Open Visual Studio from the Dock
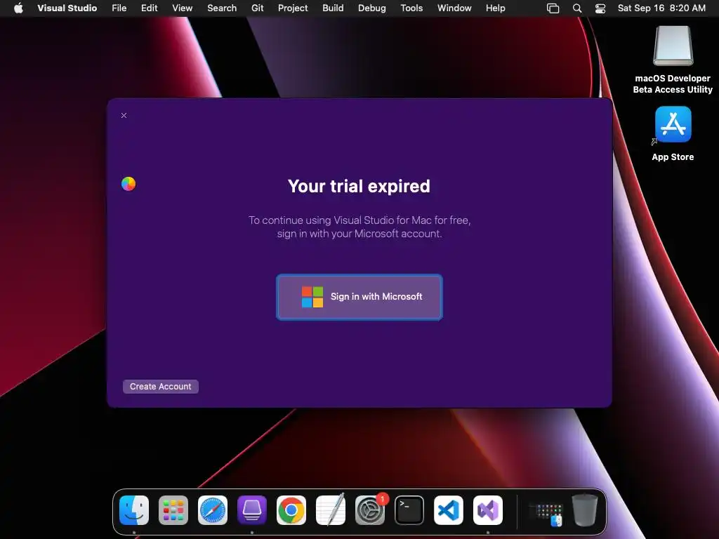The width and height of the screenshot is (719, 539). pyautogui.click(x=488, y=510)
